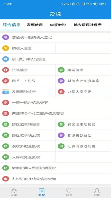The height and width of the screenshot is (198, 111).
Task: Tap the invoice card icon for 发票票种核定
Action: (x=6, y=92)
